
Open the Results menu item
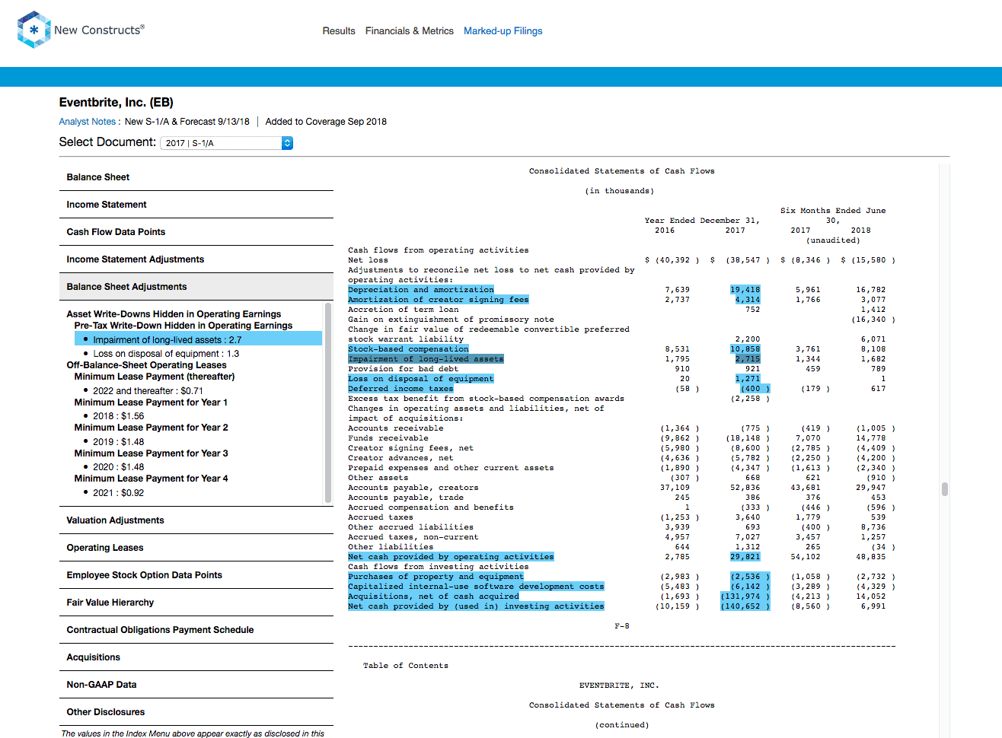click(x=339, y=31)
